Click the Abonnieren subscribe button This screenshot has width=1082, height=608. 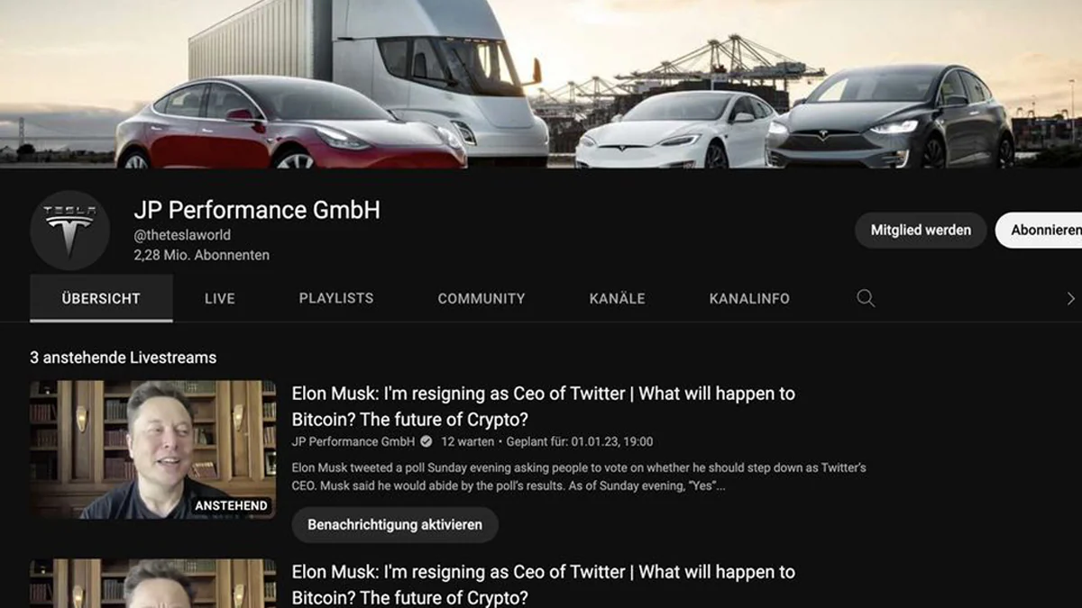point(1040,230)
